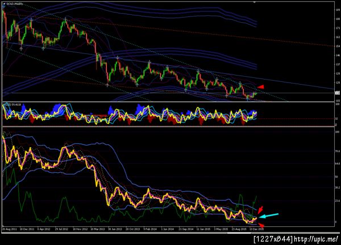The height and width of the screenshot is (245, 341).
Task: Click the '38.2' level on the lower pane scale
Action: pos(338,188)
